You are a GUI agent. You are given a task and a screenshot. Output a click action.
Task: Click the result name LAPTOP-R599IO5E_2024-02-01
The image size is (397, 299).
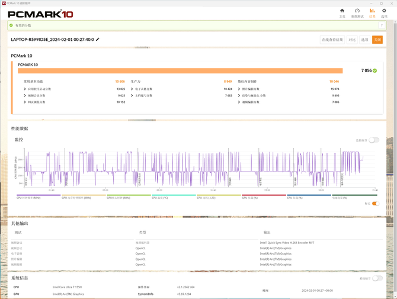(x=52, y=40)
